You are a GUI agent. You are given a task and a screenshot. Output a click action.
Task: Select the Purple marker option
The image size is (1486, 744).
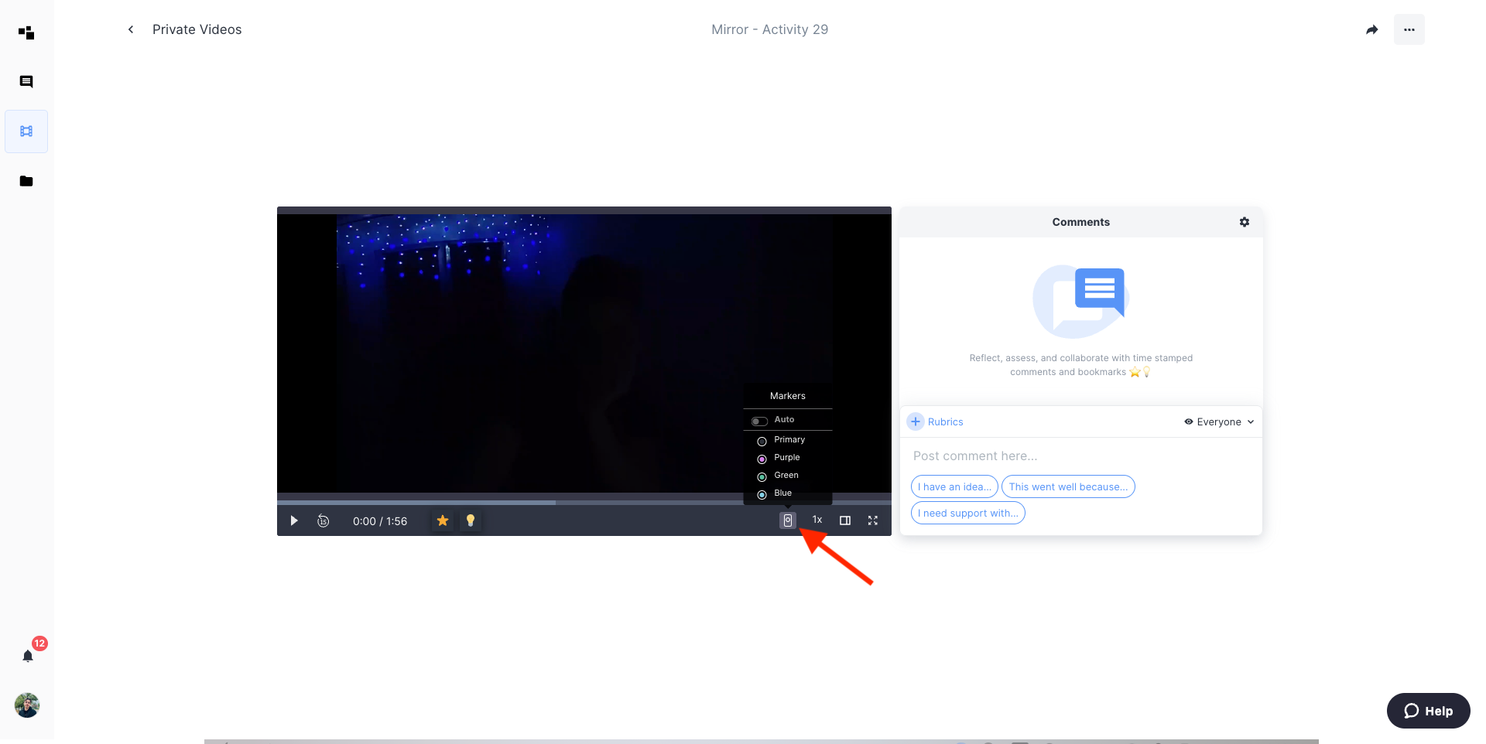(762, 459)
